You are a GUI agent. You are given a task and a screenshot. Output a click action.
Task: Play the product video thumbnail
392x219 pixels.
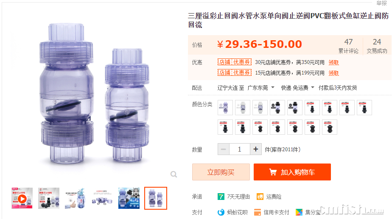(x=22, y=198)
